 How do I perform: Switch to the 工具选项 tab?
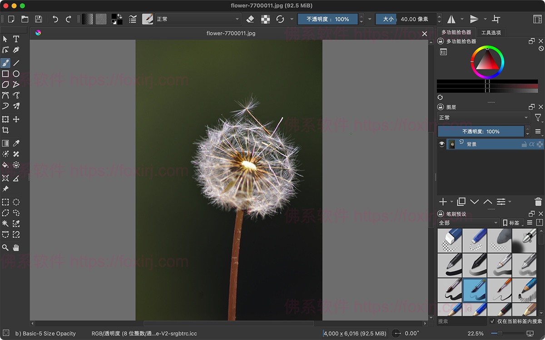(491, 32)
